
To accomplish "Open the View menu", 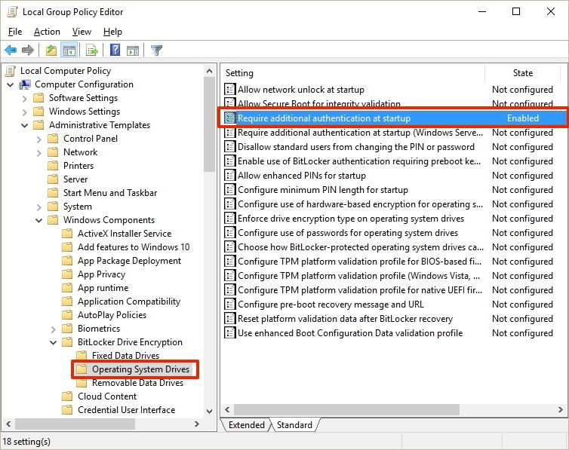I will pos(82,32).
